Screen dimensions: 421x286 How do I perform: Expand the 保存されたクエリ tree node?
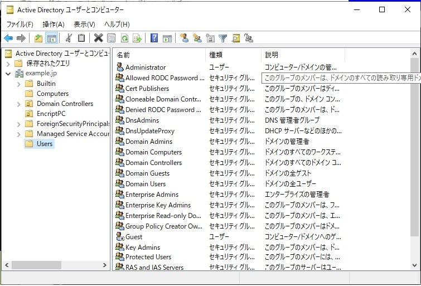tap(8, 64)
